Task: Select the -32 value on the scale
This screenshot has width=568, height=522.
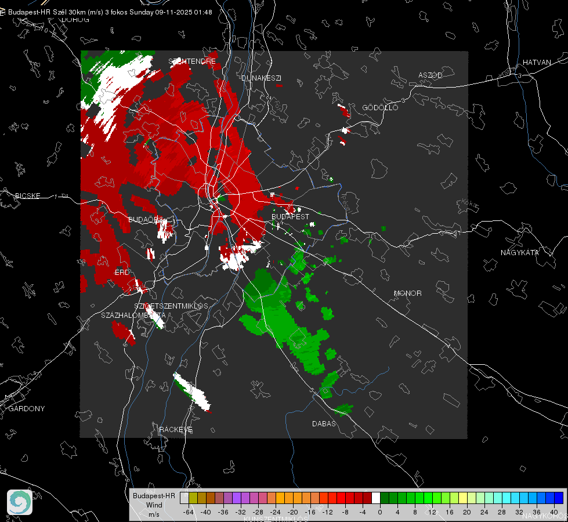Action: [240, 512]
